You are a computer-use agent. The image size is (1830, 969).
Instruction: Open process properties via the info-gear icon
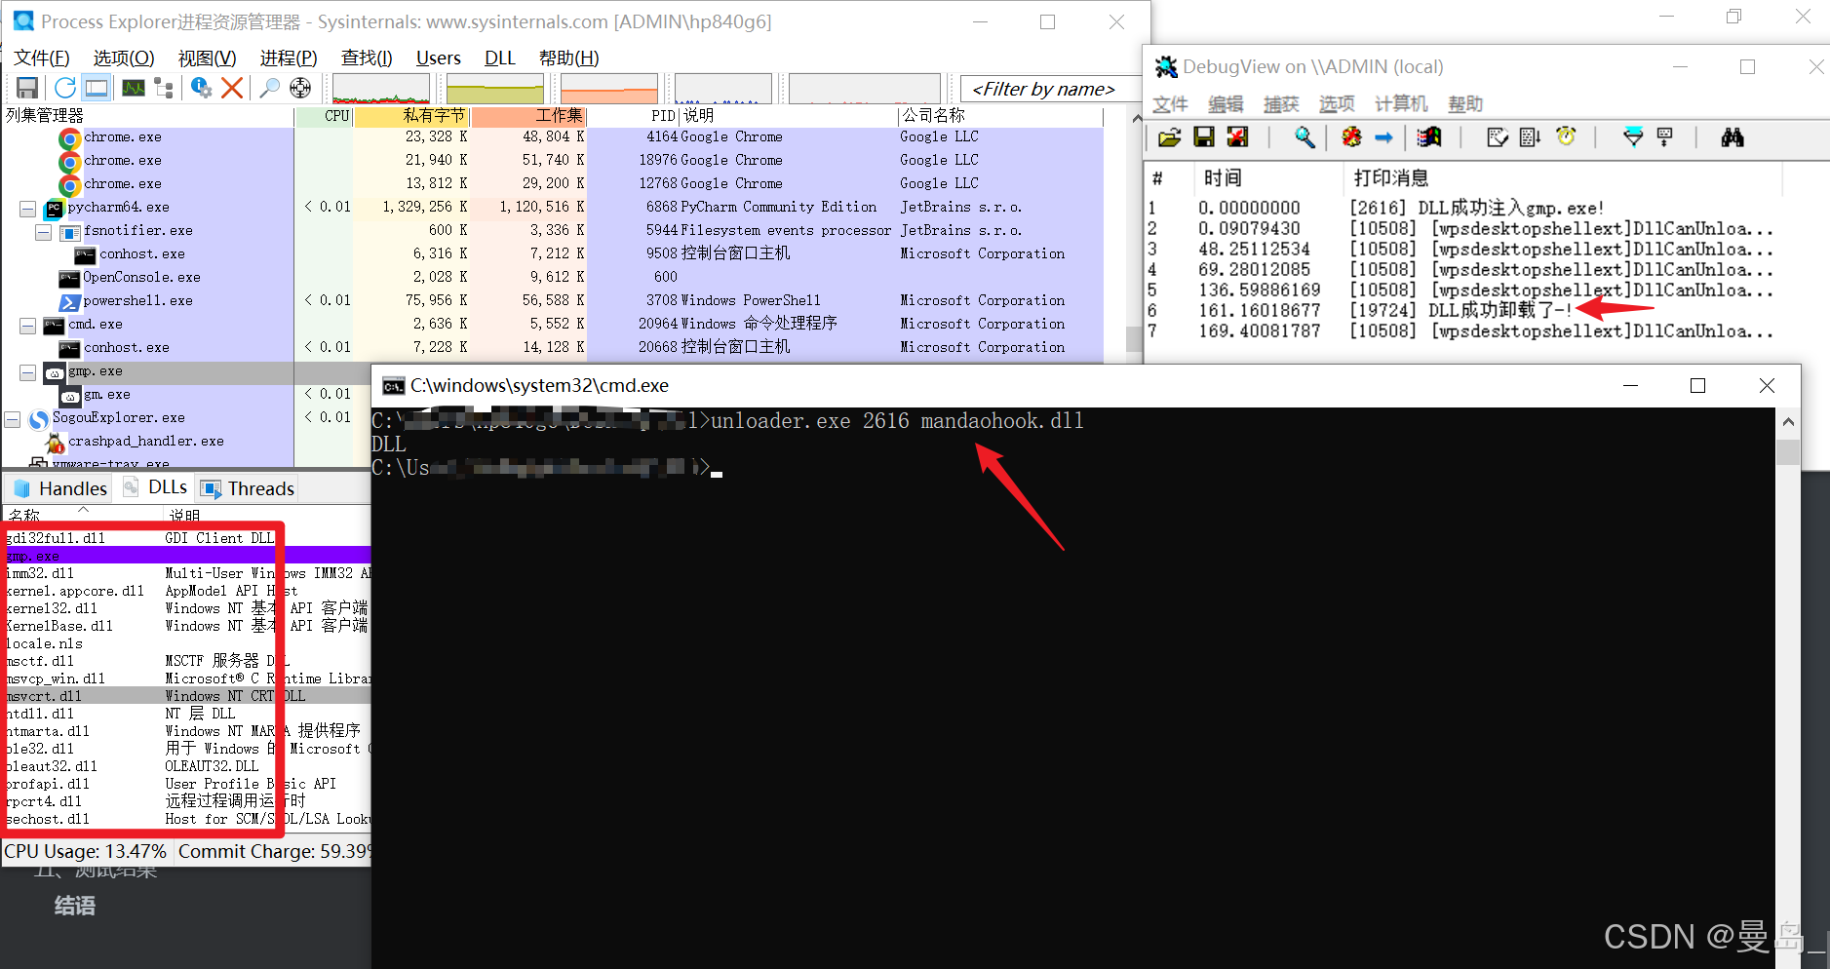click(x=201, y=88)
